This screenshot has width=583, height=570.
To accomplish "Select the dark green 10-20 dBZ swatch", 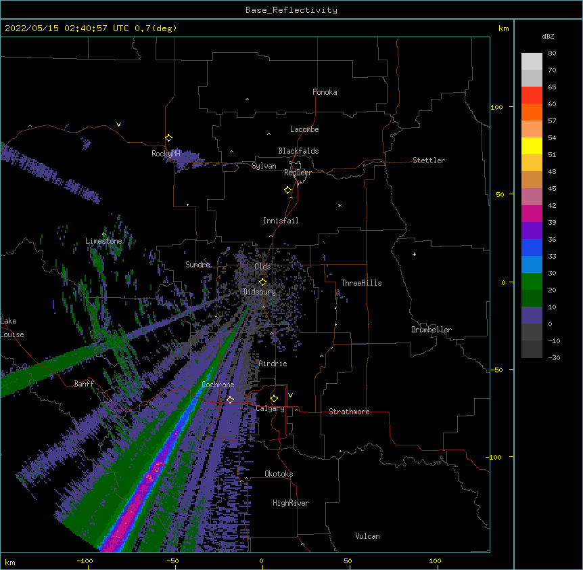I will pos(532,299).
